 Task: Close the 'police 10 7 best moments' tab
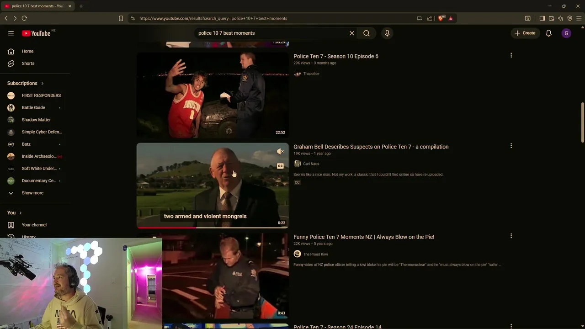tap(69, 6)
